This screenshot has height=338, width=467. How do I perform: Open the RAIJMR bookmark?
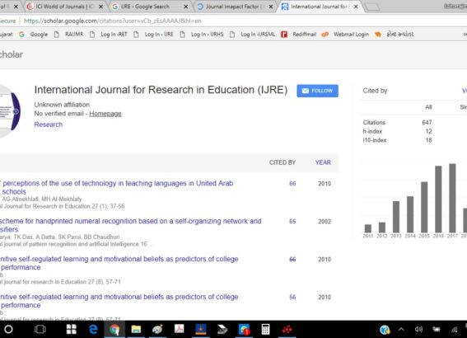(x=69, y=35)
